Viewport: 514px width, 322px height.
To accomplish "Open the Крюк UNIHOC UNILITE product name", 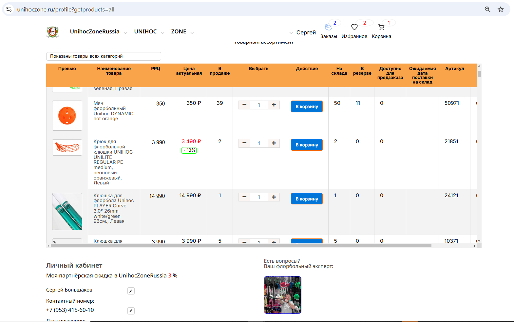I will coord(113,162).
